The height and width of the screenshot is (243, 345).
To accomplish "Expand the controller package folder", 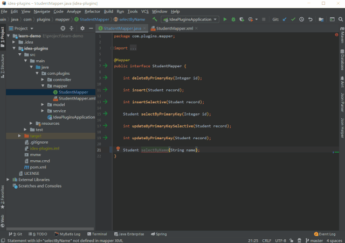I will 43,80.
